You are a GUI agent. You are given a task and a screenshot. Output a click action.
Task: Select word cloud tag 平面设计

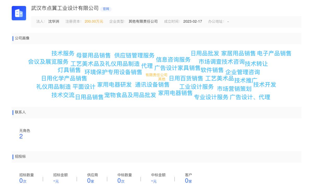[x=84, y=87]
